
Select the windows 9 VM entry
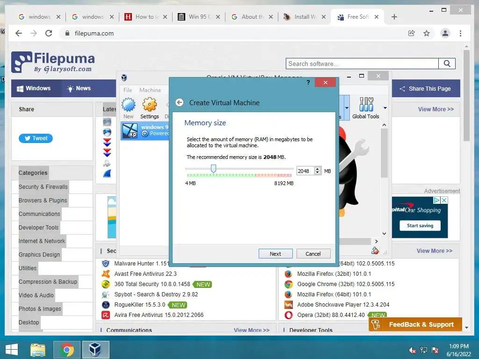coord(145,130)
